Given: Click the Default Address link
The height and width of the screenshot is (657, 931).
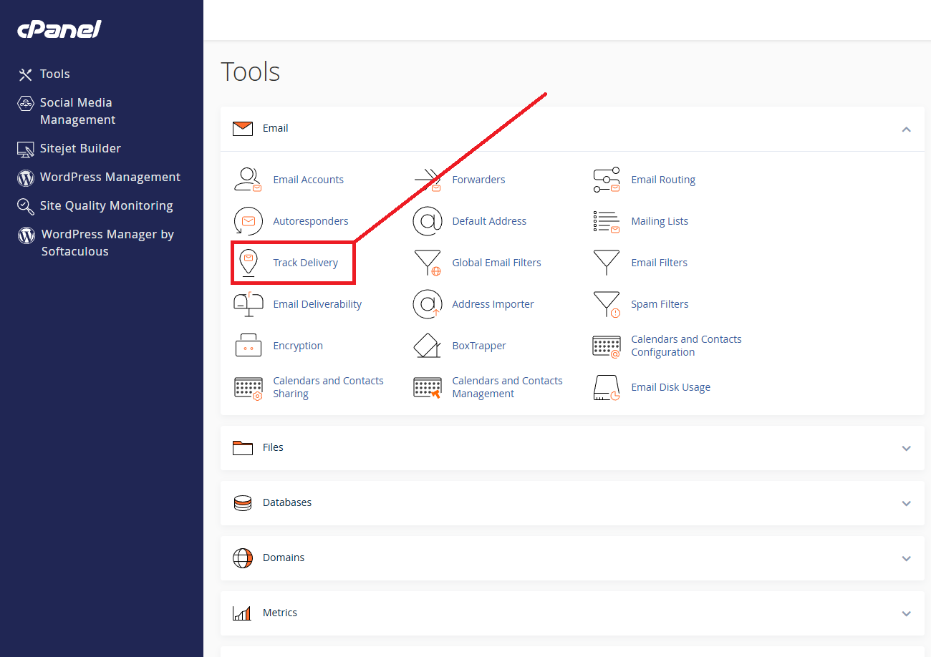Looking at the screenshot, I should click(x=489, y=221).
